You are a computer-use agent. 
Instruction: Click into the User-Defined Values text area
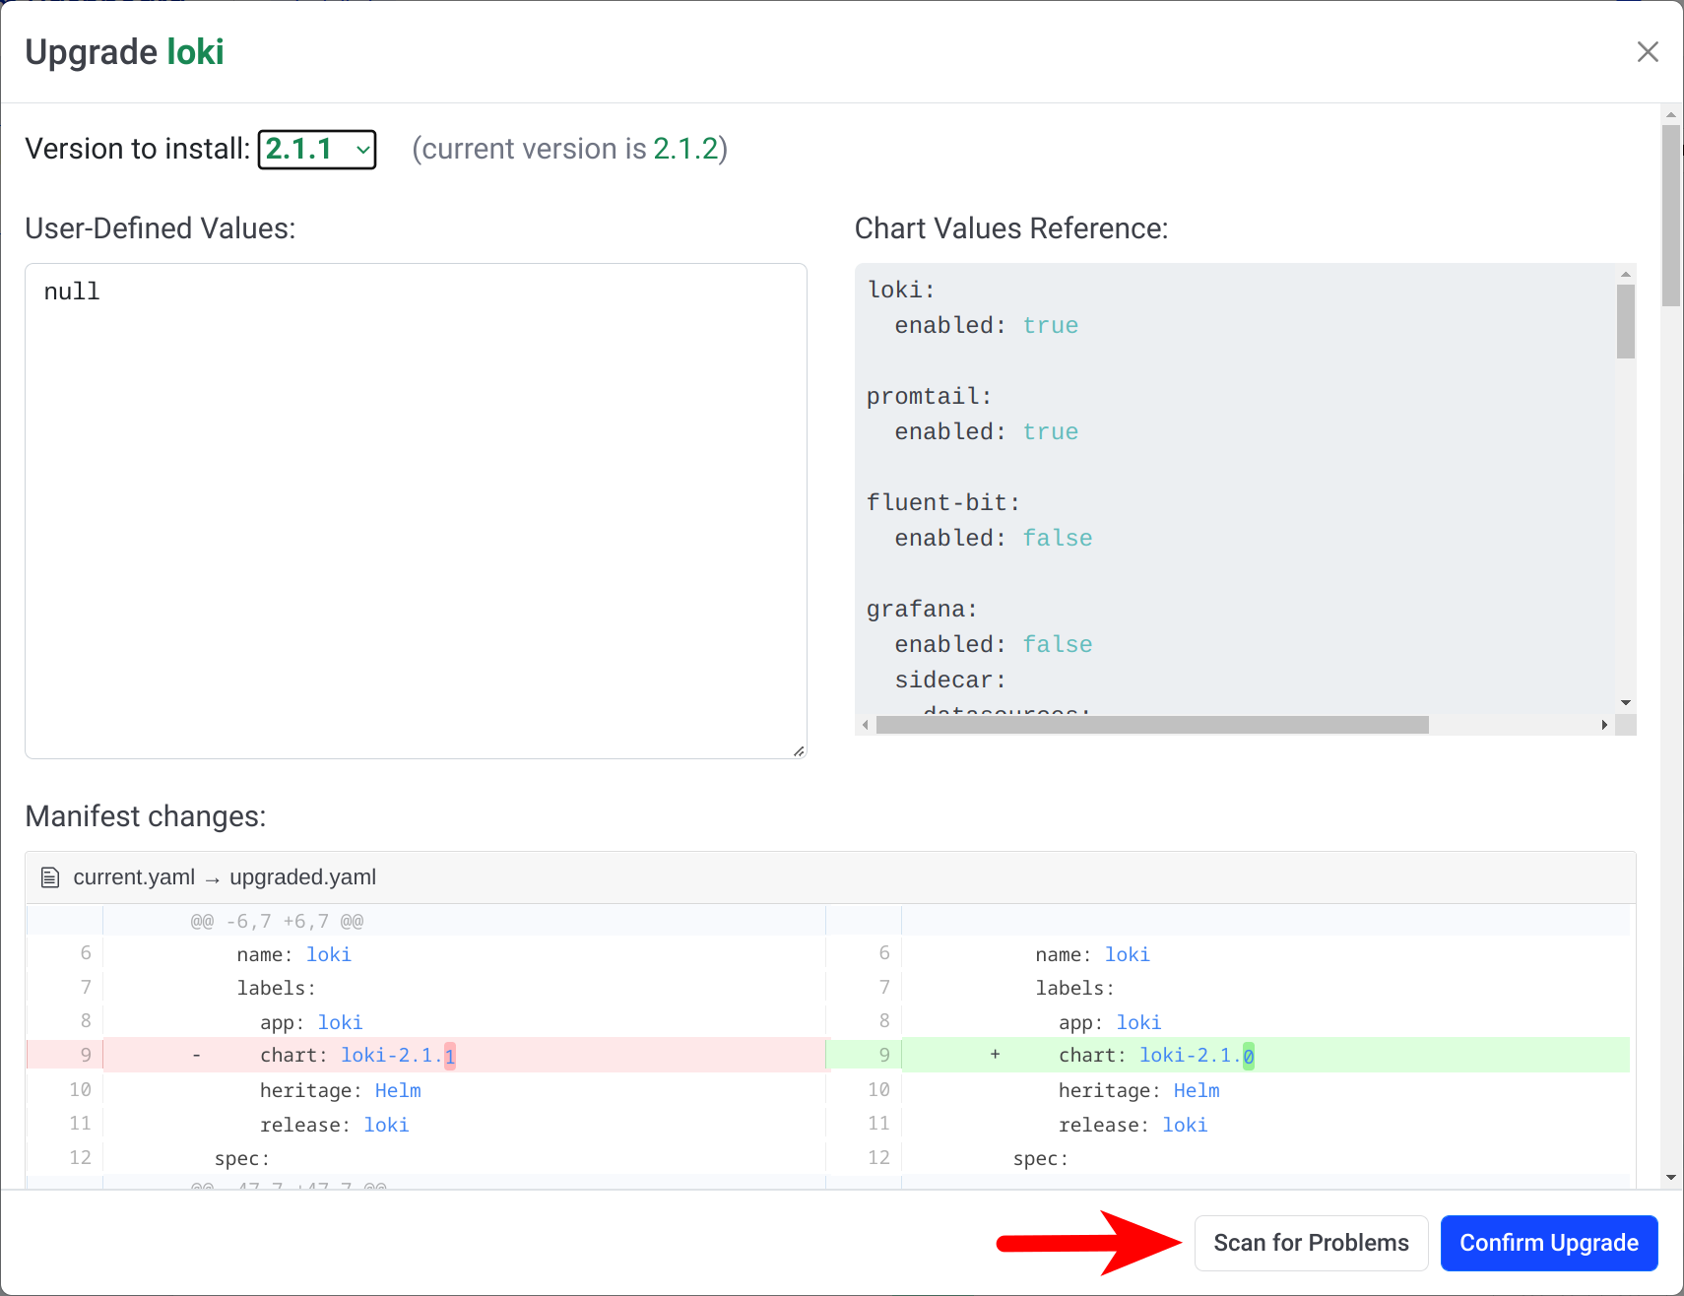tap(415, 510)
